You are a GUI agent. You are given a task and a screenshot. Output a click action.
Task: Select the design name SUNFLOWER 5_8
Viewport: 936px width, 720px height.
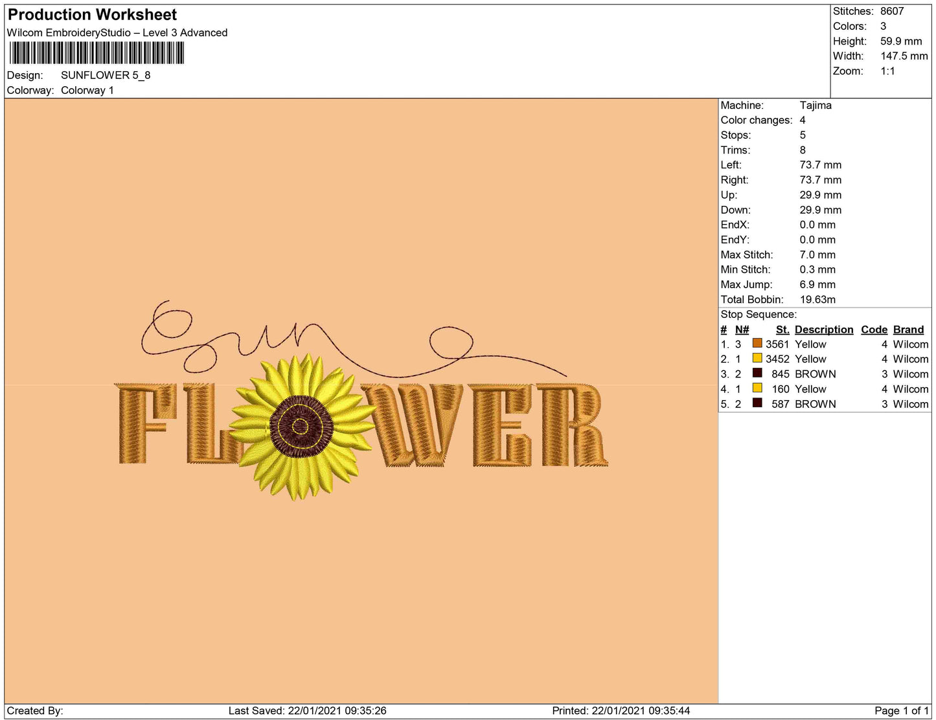coord(106,75)
